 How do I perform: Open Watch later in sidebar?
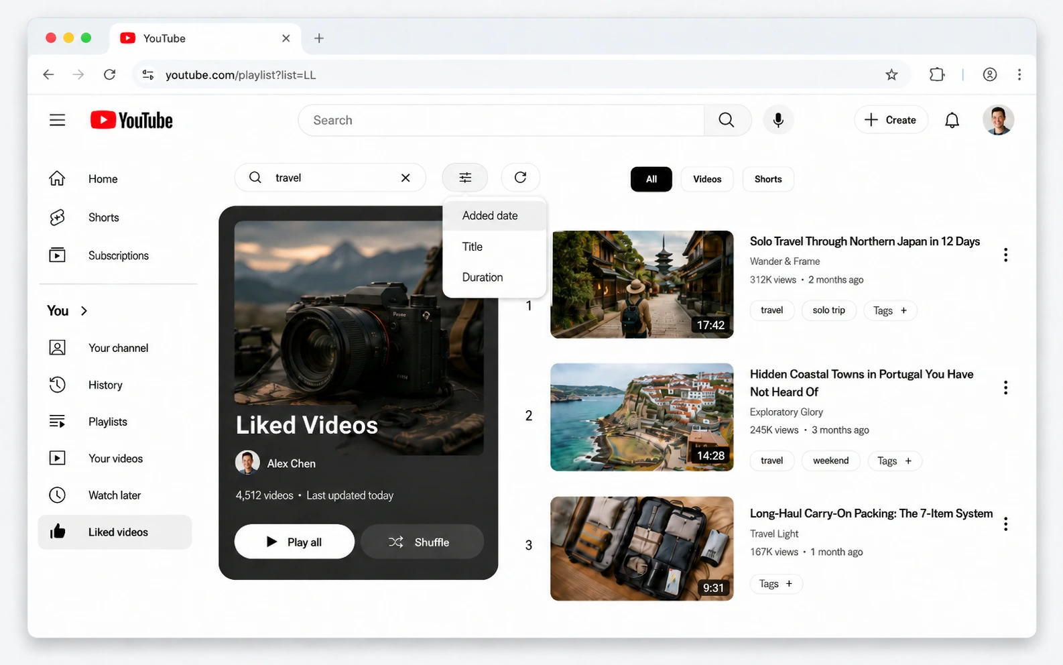(x=115, y=495)
